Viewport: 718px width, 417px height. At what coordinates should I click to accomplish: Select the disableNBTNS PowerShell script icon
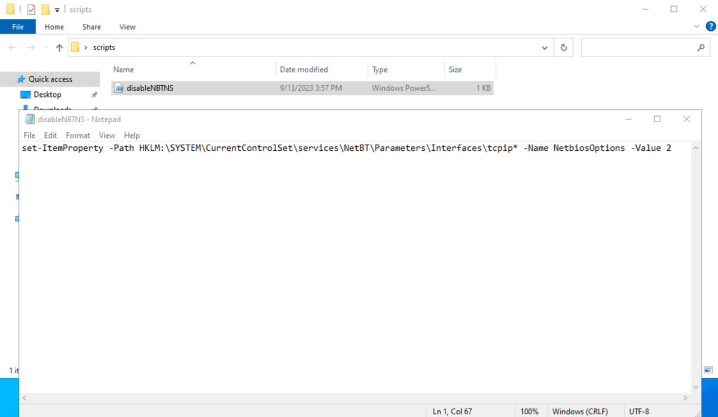tap(119, 88)
